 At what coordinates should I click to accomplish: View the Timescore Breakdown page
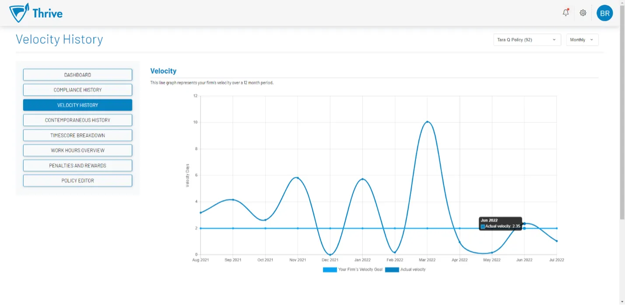click(77, 136)
